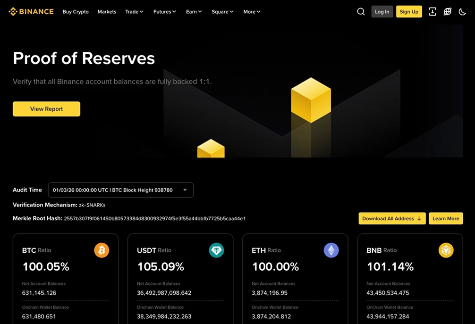This screenshot has width=475, height=324.
Task: Select Buy Crypto in the navigation
Action: pos(75,11)
